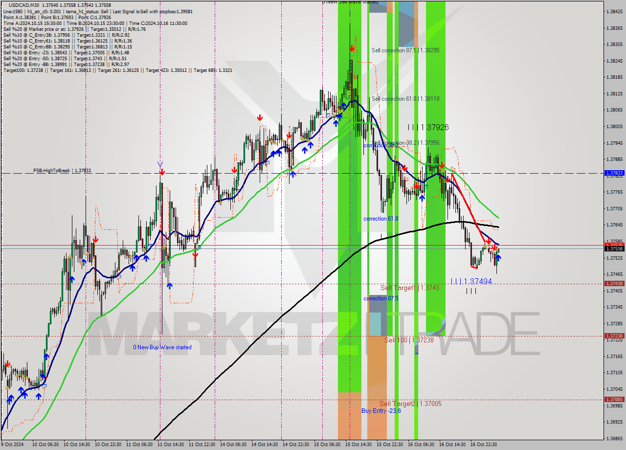Select the 'I I I 1.37926' point label

pos(428,127)
